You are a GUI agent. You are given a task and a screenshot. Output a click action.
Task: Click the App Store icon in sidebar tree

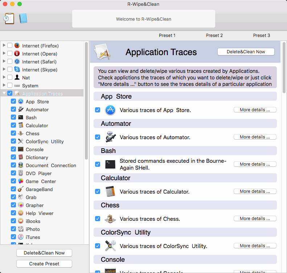(21, 101)
